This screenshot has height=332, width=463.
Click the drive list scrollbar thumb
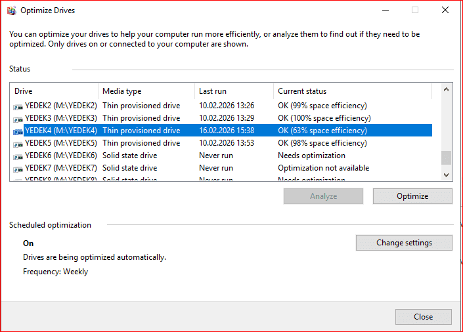tap(446, 157)
